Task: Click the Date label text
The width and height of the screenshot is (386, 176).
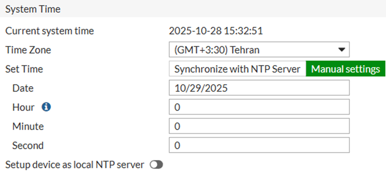Action: tap(23, 88)
